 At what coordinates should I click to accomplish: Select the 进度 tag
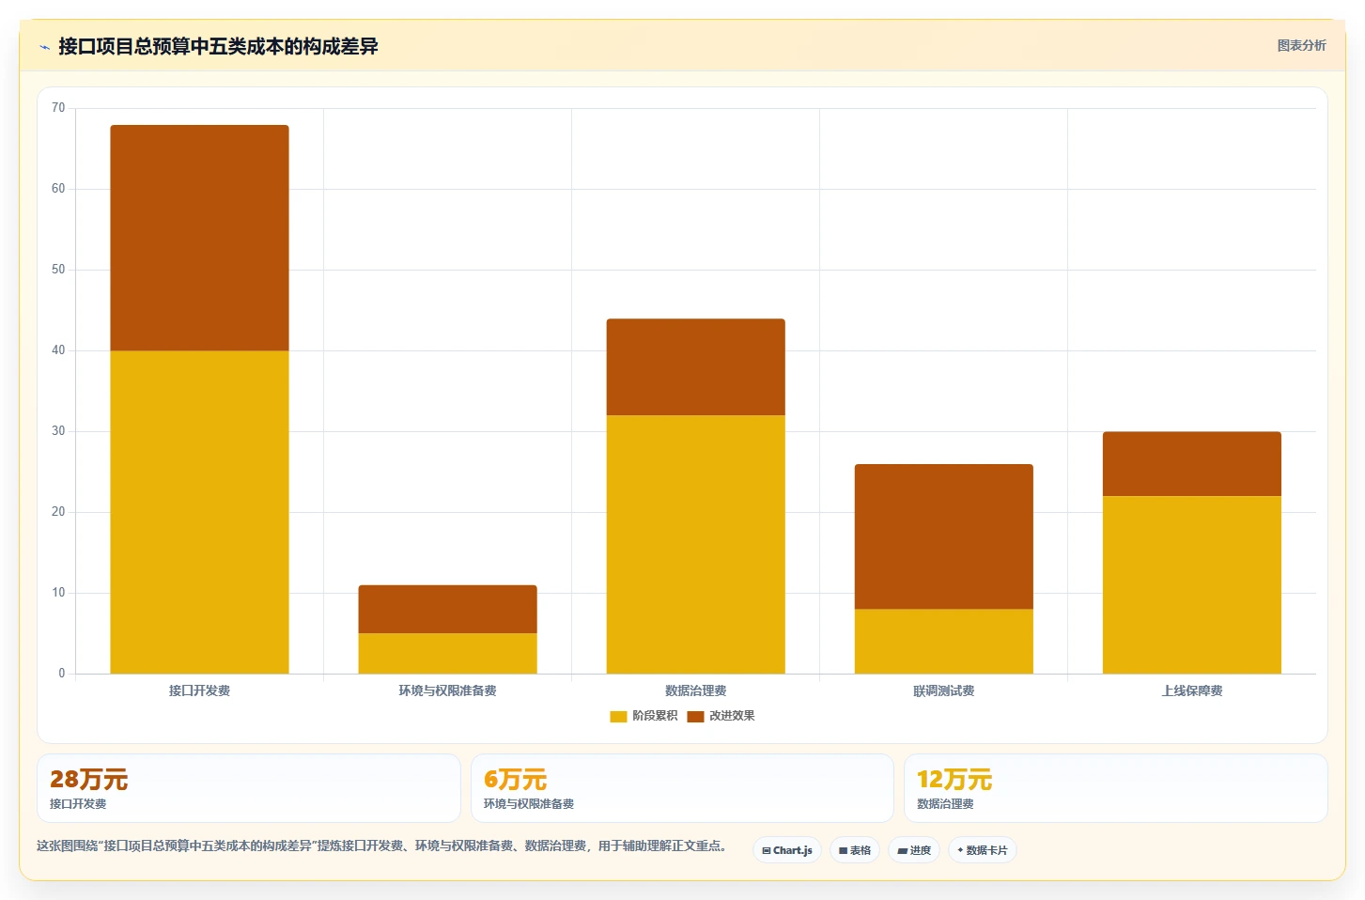click(x=914, y=850)
